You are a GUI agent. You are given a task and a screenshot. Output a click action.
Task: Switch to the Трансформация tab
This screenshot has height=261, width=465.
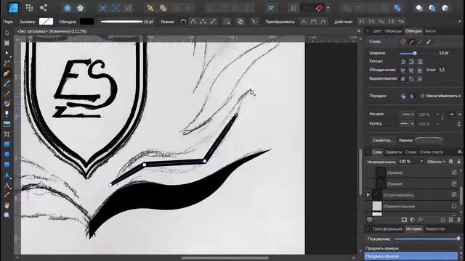coord(387,229)
